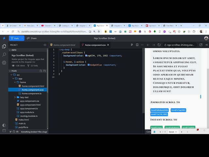Screen dimensions: 209x157
Task: Expand the lazy-test folder
Action: click(x=15, y=97)
